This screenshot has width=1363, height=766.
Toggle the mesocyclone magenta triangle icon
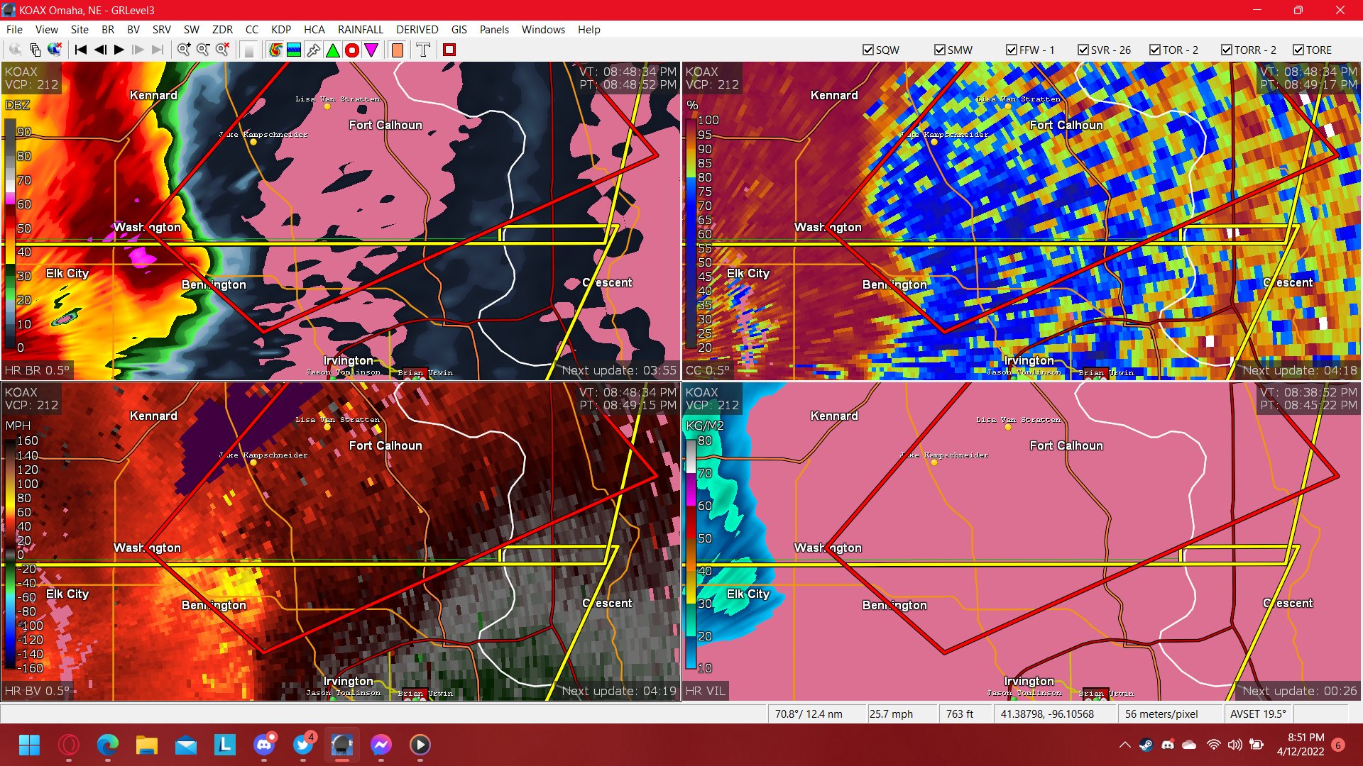(371, 50)
